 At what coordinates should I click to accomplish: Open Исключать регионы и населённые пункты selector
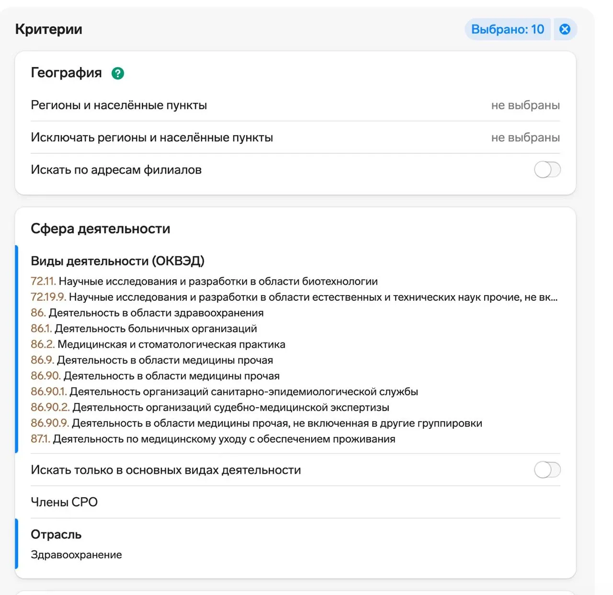coord(152,137)
